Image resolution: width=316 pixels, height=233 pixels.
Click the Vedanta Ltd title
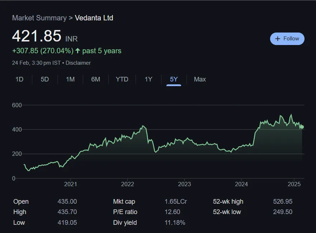coord(94,18)
